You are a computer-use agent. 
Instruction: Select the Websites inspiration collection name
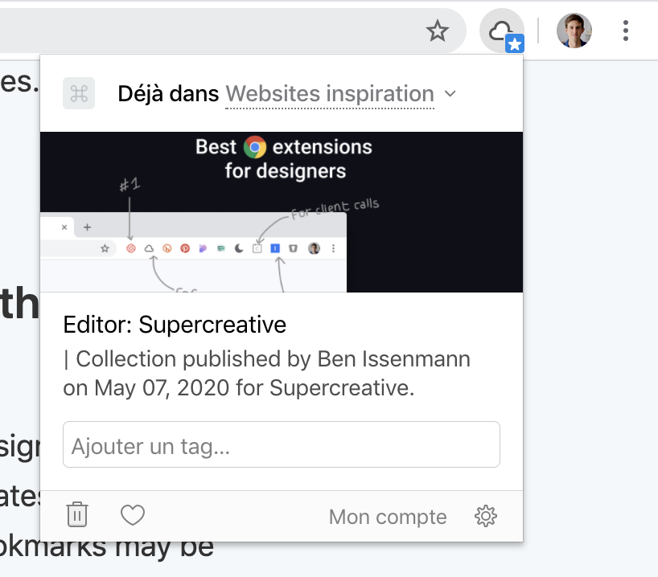[x=330, y=93]
